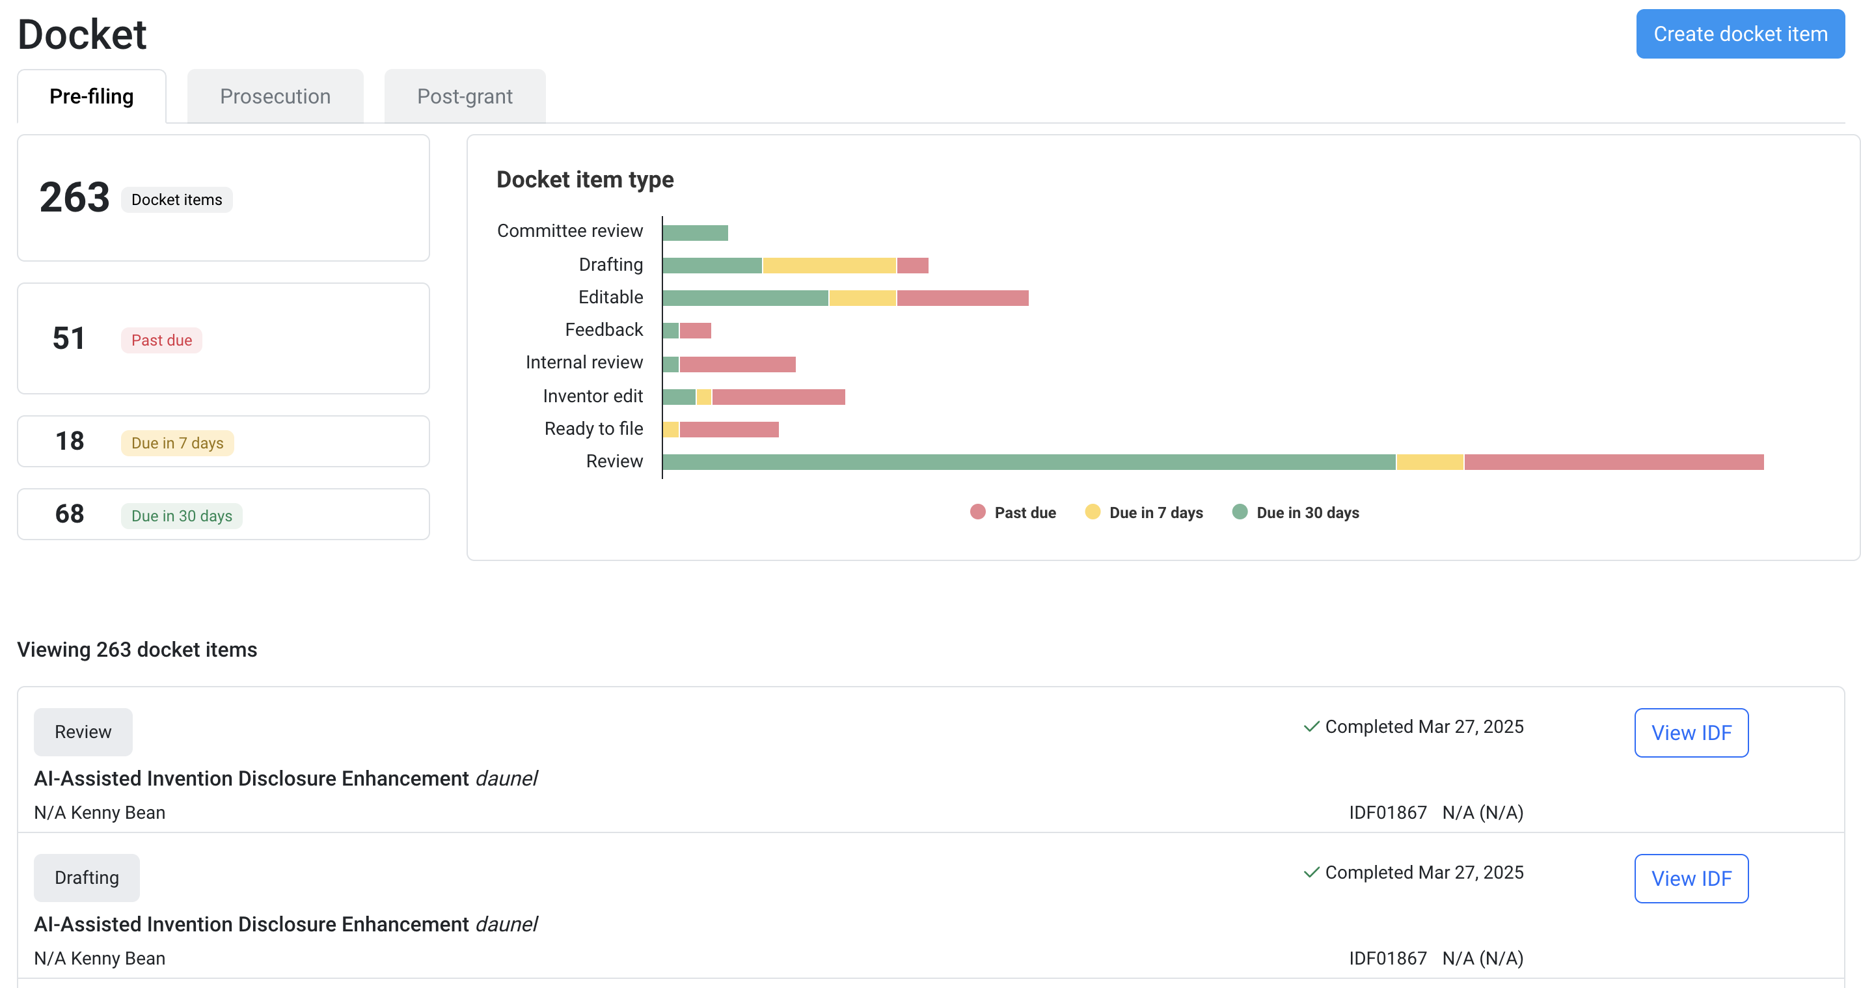Screen dimensions: 1861x988
Task: Click the Review red bar segment
Action: click(1614, 462)
